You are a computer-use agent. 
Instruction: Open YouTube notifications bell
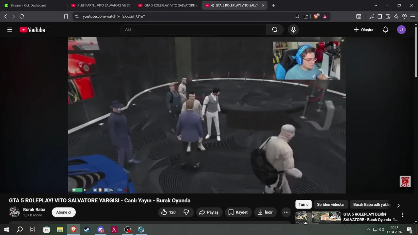point(385,30)
